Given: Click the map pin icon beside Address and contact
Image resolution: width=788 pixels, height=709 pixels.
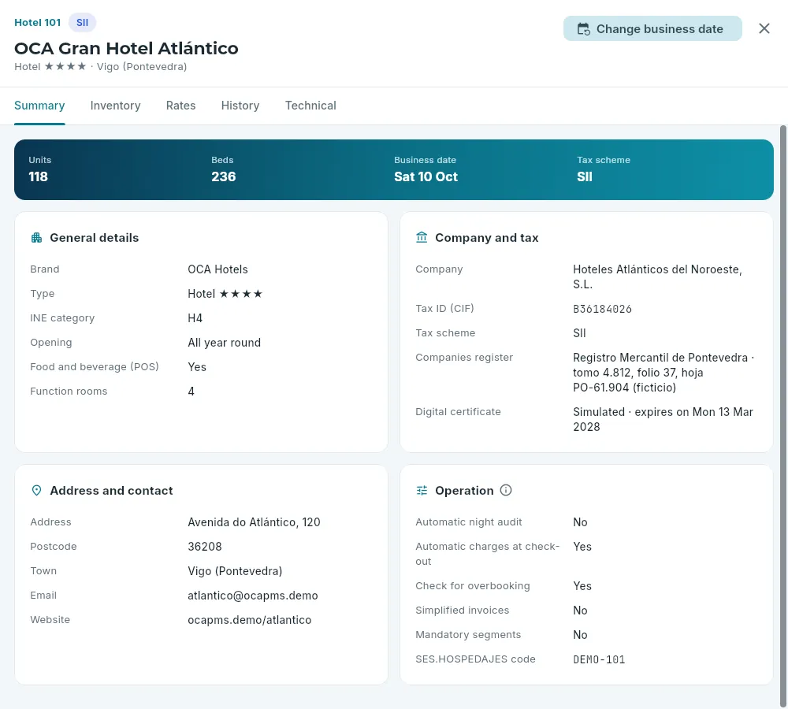Looking at the screenshot, I should click(37, 491).
